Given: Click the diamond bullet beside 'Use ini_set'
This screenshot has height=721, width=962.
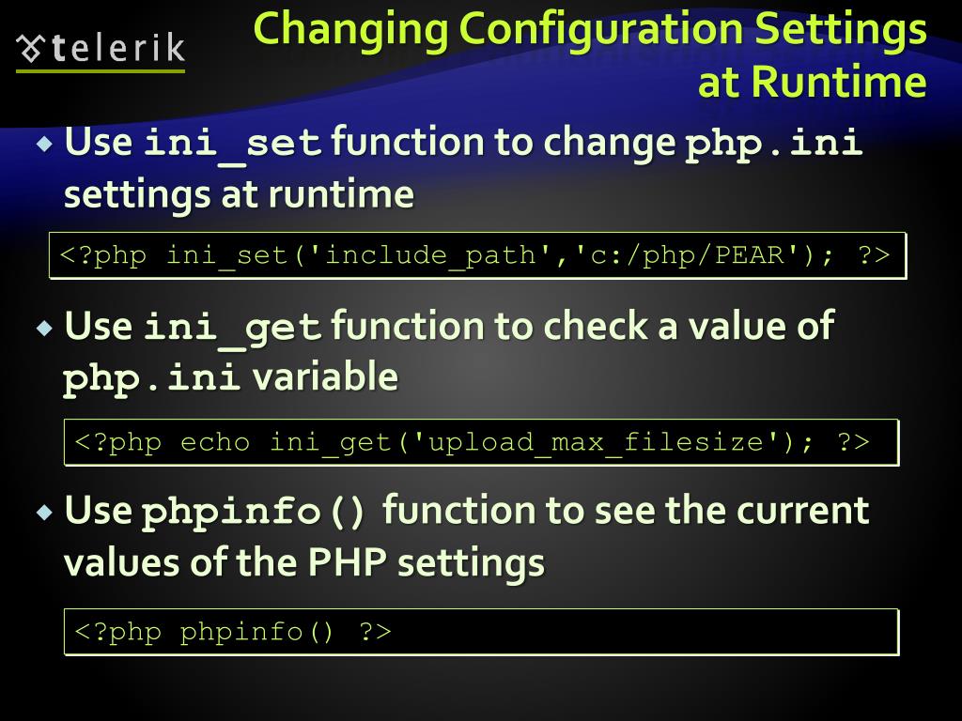Looking at the screenshot, I should (x=45, y=145).
